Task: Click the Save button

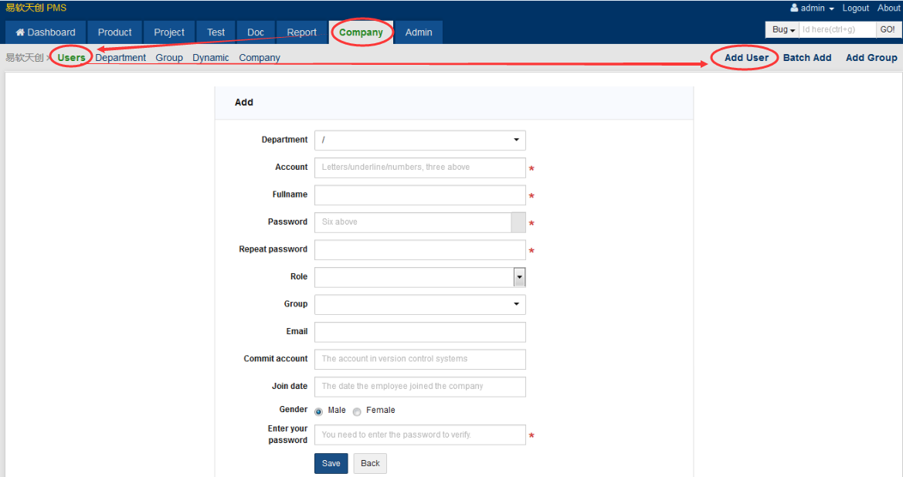Action: tap(331, 463)
